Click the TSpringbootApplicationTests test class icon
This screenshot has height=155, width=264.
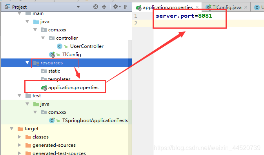[52, 120]
